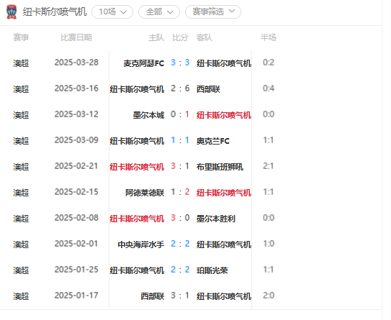Click the 3:3 score on 2025-03-28 match
Screen dimensions: 391x320
(180, 63)
